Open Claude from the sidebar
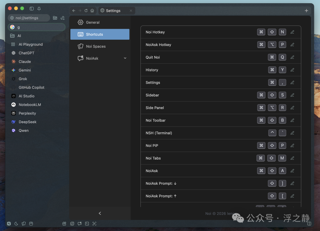Image resolution: width=320 pixels, height=231 pixels. click(x=37, y=62)
